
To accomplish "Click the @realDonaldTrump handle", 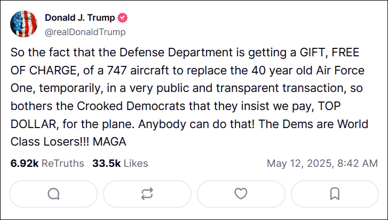I will point(85,32).
